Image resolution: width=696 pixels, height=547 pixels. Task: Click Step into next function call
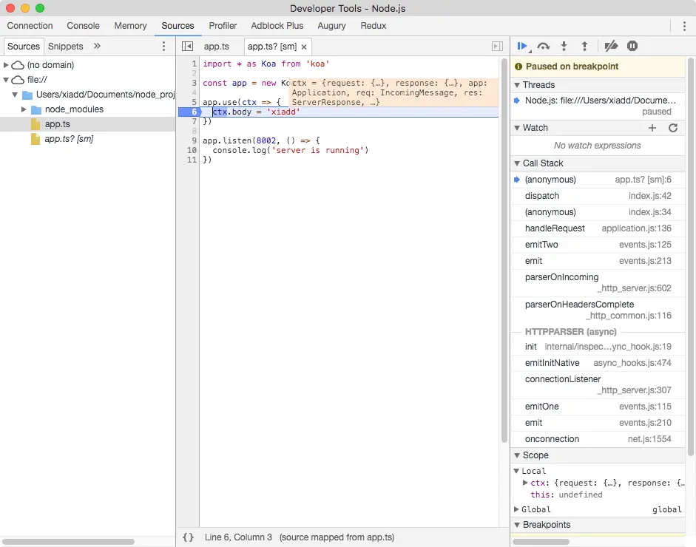click(x=564, y=46)
